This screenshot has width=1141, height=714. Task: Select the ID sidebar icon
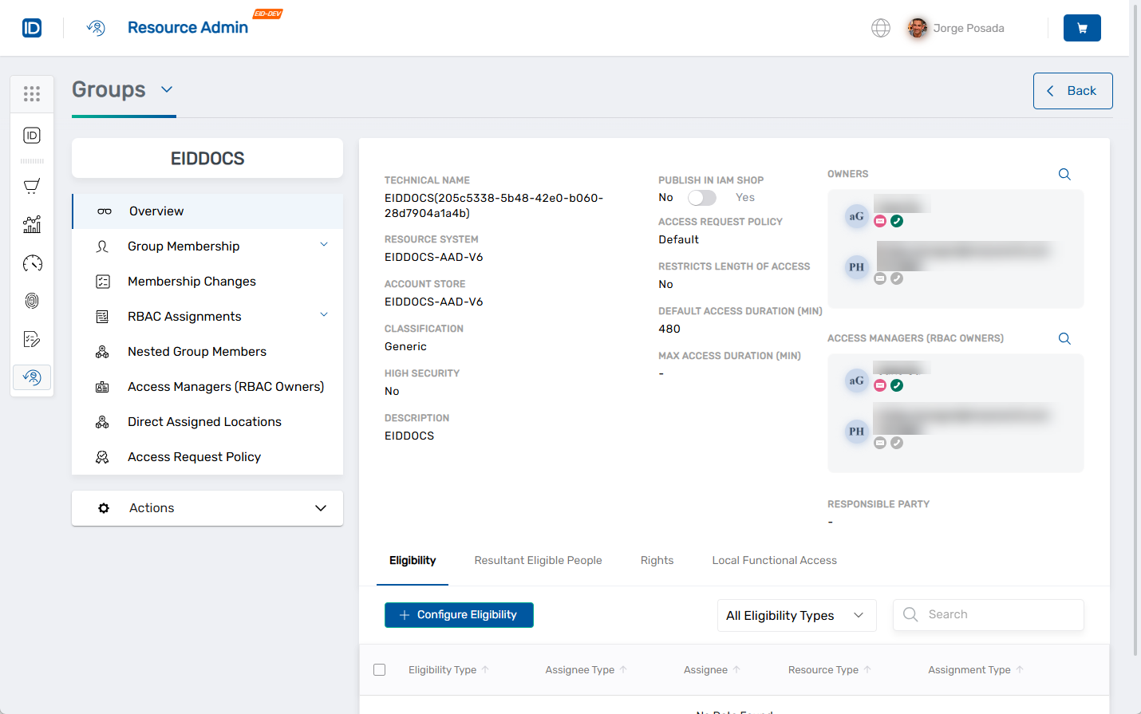click(x=32, y=135)
